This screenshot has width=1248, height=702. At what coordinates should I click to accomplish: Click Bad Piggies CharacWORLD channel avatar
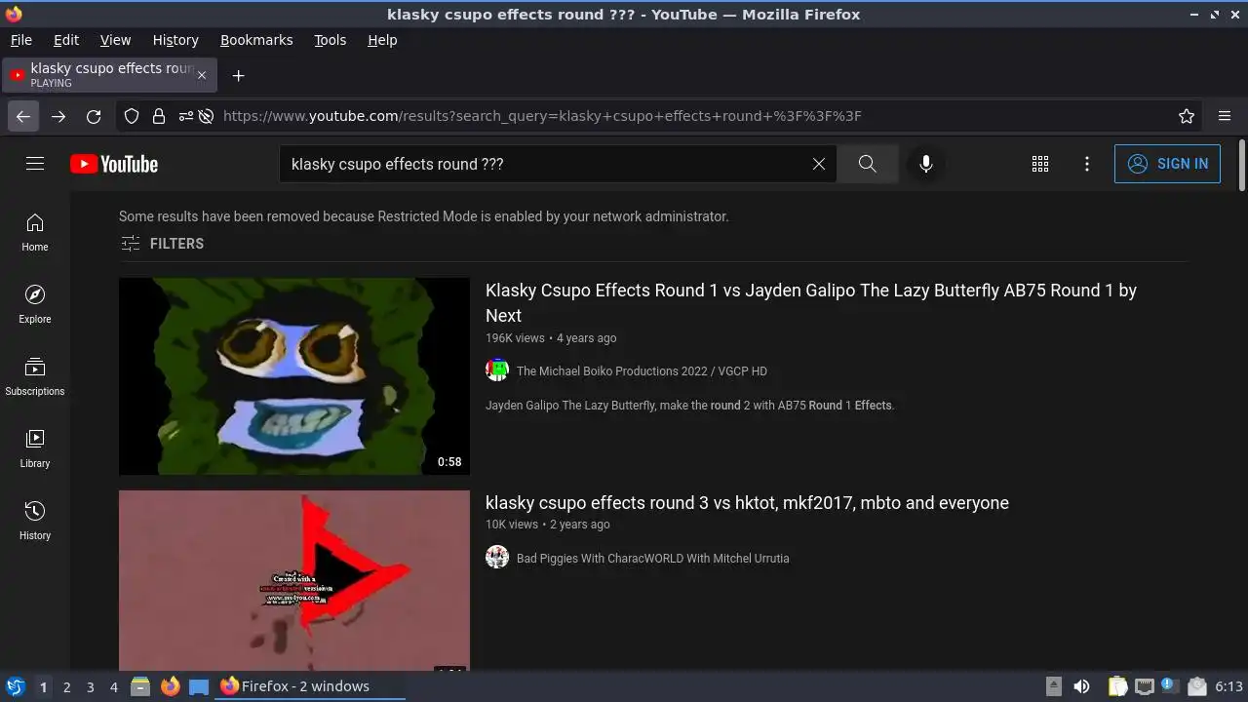click(x=497, y=558)
